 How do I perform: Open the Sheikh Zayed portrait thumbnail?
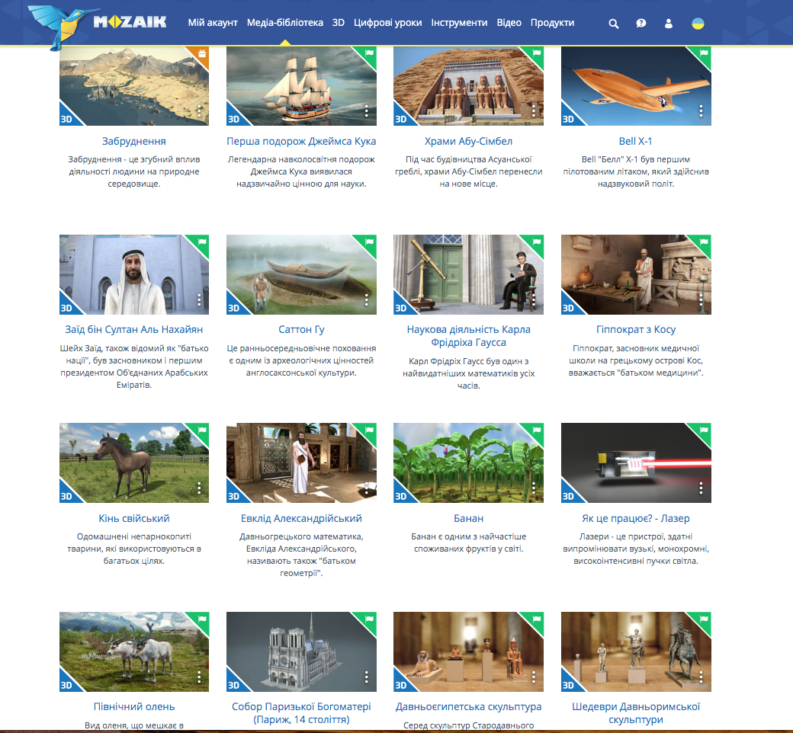(x=134, y=274)
